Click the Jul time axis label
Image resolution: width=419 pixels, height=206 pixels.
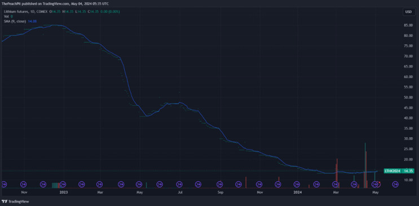(x=180, y=192)
